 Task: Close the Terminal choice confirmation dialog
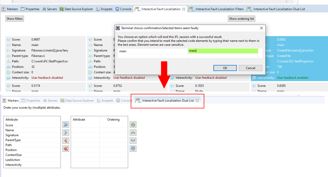point(261,28)
